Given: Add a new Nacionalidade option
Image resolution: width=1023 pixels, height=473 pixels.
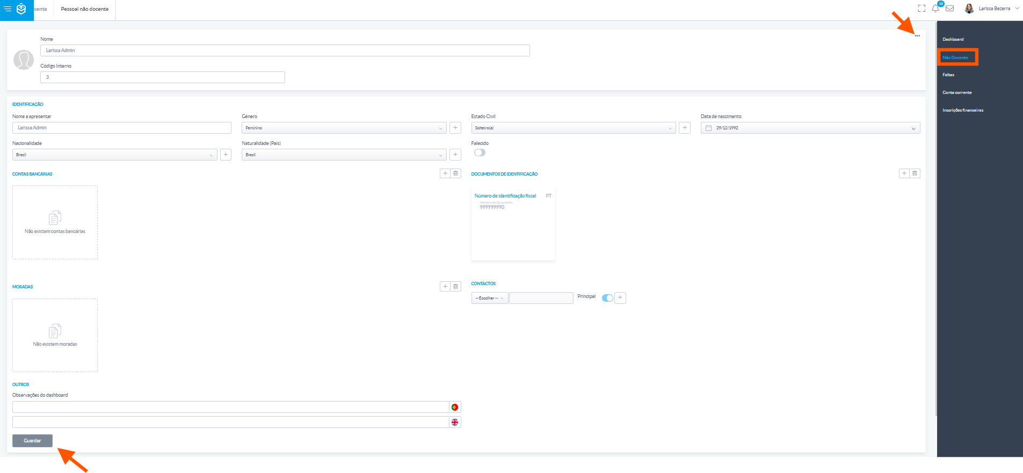Looking at the screenshot, I should click(226, 155).
